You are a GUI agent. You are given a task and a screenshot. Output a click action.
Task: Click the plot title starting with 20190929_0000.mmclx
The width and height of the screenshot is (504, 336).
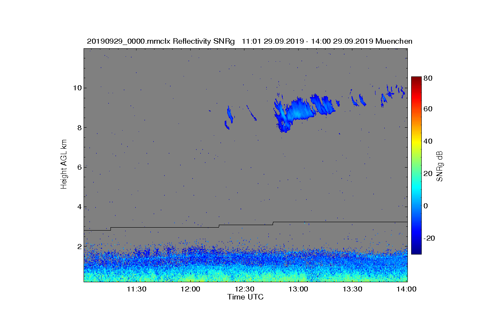(249, 41)
